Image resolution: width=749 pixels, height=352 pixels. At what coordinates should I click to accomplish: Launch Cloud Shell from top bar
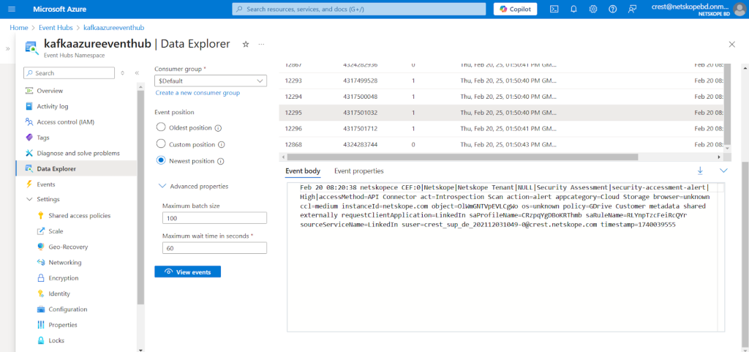[554, 9]
